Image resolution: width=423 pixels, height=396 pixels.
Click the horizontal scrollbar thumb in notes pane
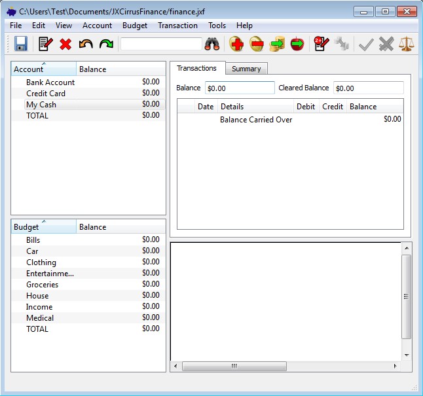tap(233, 367)
